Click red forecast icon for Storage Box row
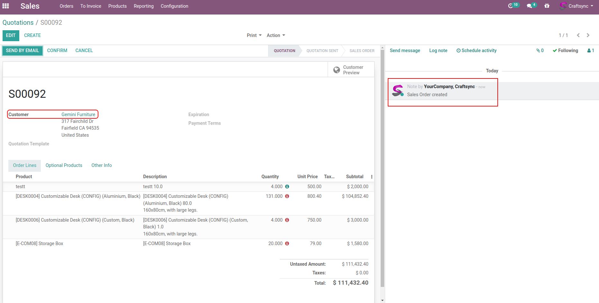 287,243
